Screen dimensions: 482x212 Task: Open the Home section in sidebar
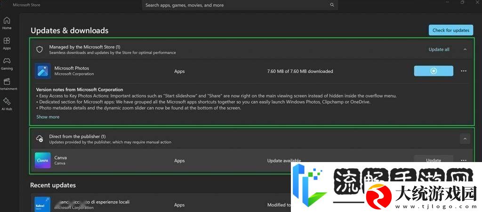coord(7,24)
